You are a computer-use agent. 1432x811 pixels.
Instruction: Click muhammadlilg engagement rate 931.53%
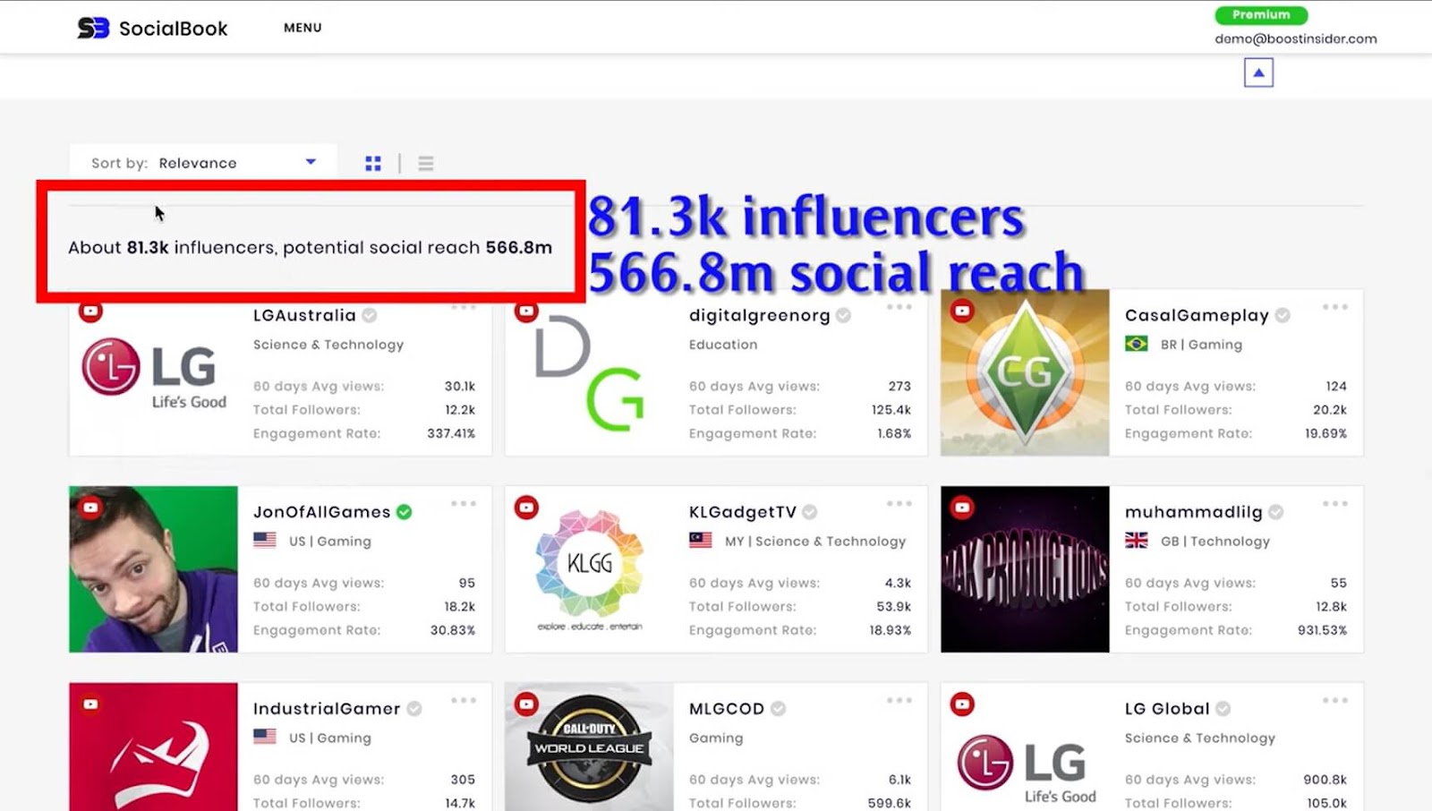point(1323,630)
